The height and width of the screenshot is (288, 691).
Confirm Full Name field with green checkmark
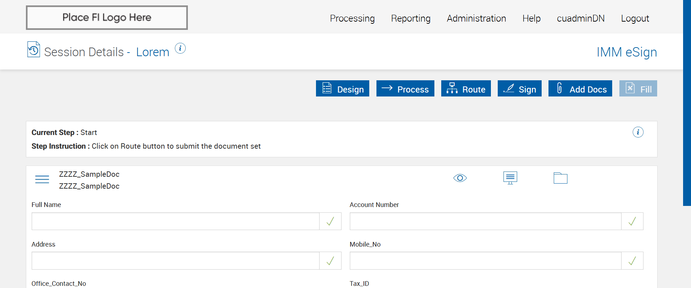point(330,221)
